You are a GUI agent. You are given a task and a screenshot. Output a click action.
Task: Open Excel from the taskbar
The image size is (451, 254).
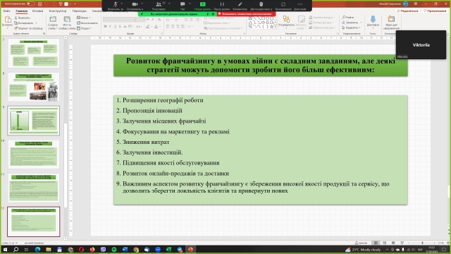pos(168,249)
